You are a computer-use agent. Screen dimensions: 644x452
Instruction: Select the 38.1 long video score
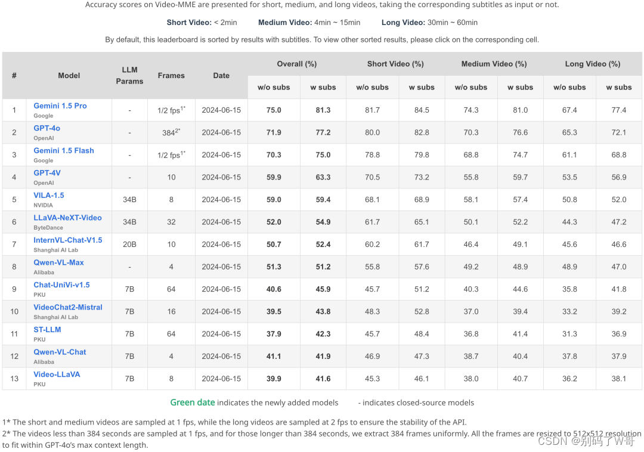[x=619, y=379]
